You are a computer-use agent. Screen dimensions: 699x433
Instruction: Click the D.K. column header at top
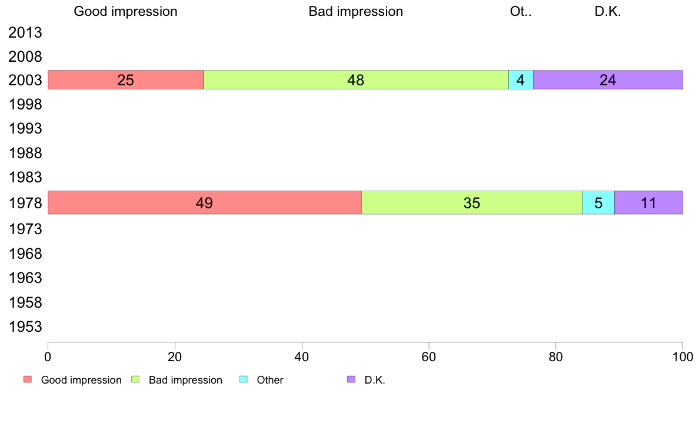tap(608, 12)
